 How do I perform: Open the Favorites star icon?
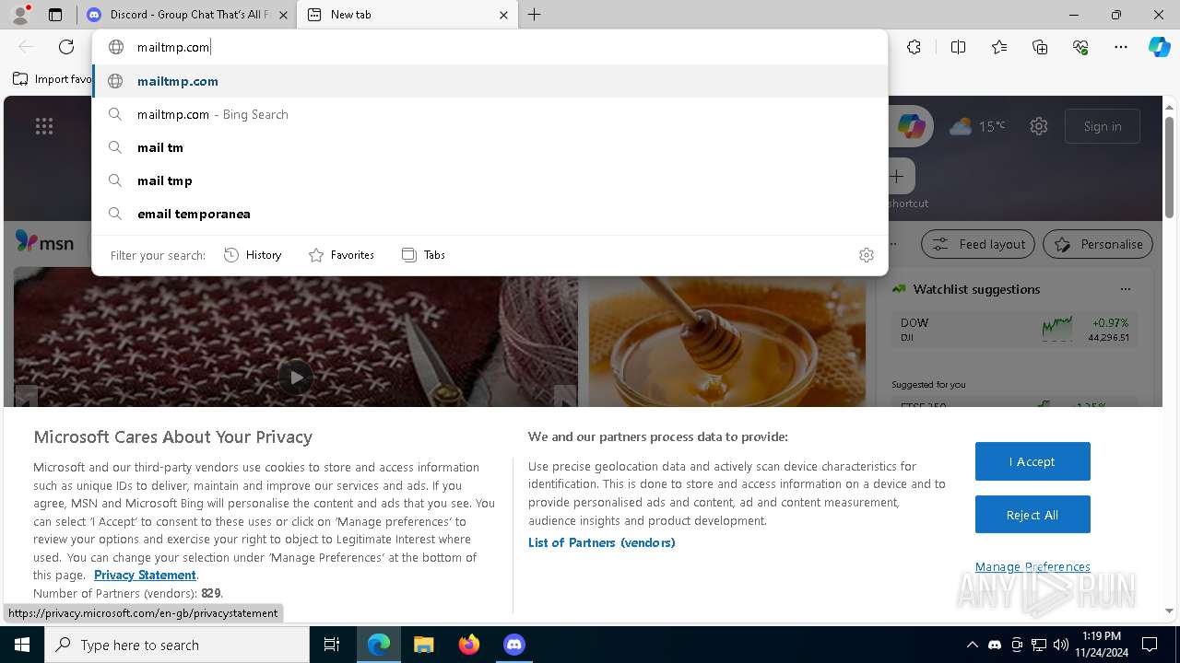click(x=999, y=47)
